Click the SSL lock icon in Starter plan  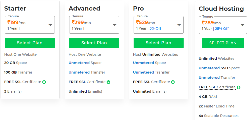pos(44,82)
